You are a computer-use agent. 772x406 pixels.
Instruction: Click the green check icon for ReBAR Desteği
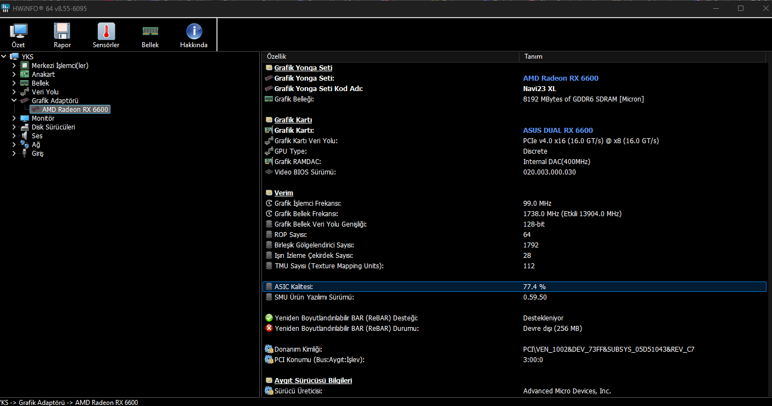tap(268, 318)
